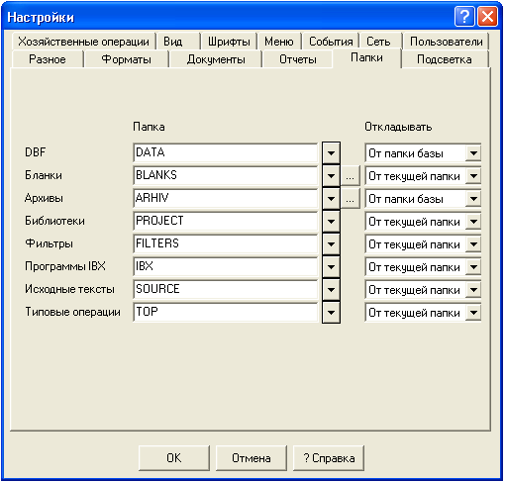Open Фильтры folder history dropdown
The width and height of the screenshot is (505, 482).
pyautogui.click(x=331, y=244)
